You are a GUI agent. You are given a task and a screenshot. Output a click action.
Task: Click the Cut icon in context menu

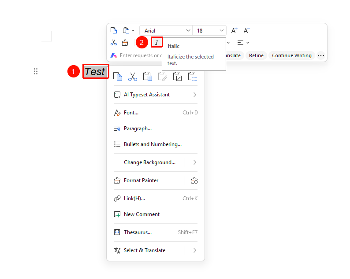[x=133, y=77]
